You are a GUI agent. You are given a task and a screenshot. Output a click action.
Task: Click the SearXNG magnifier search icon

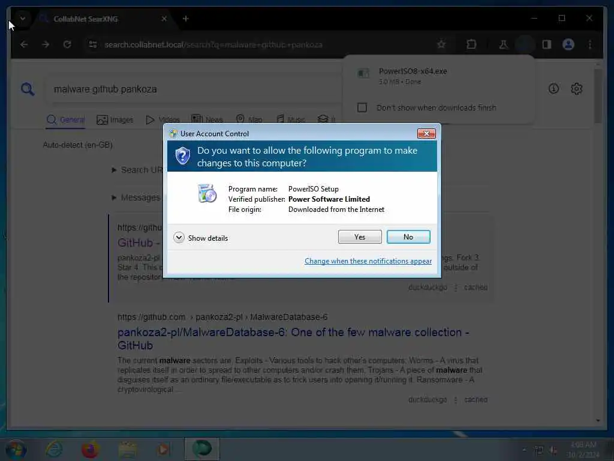[28, 89]
